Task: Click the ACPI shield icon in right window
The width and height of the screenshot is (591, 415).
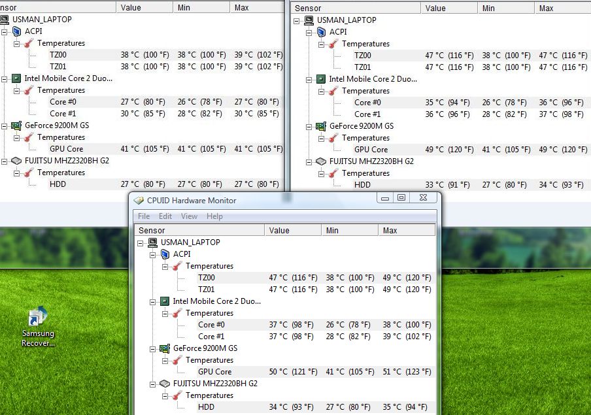Action: (x=321, y=32)
